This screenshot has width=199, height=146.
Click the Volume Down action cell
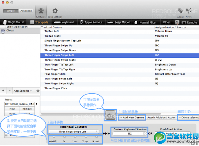[163, 31]
